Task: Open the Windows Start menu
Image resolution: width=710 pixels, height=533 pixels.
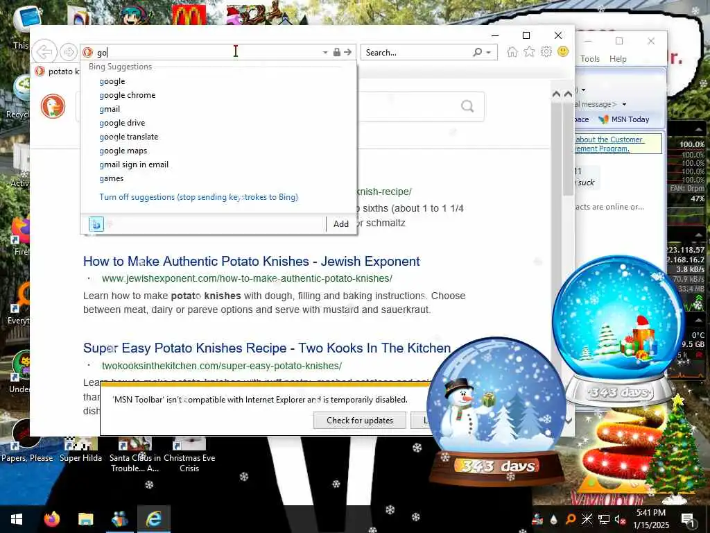Action: pyautogui.click(x=17, y=519)
